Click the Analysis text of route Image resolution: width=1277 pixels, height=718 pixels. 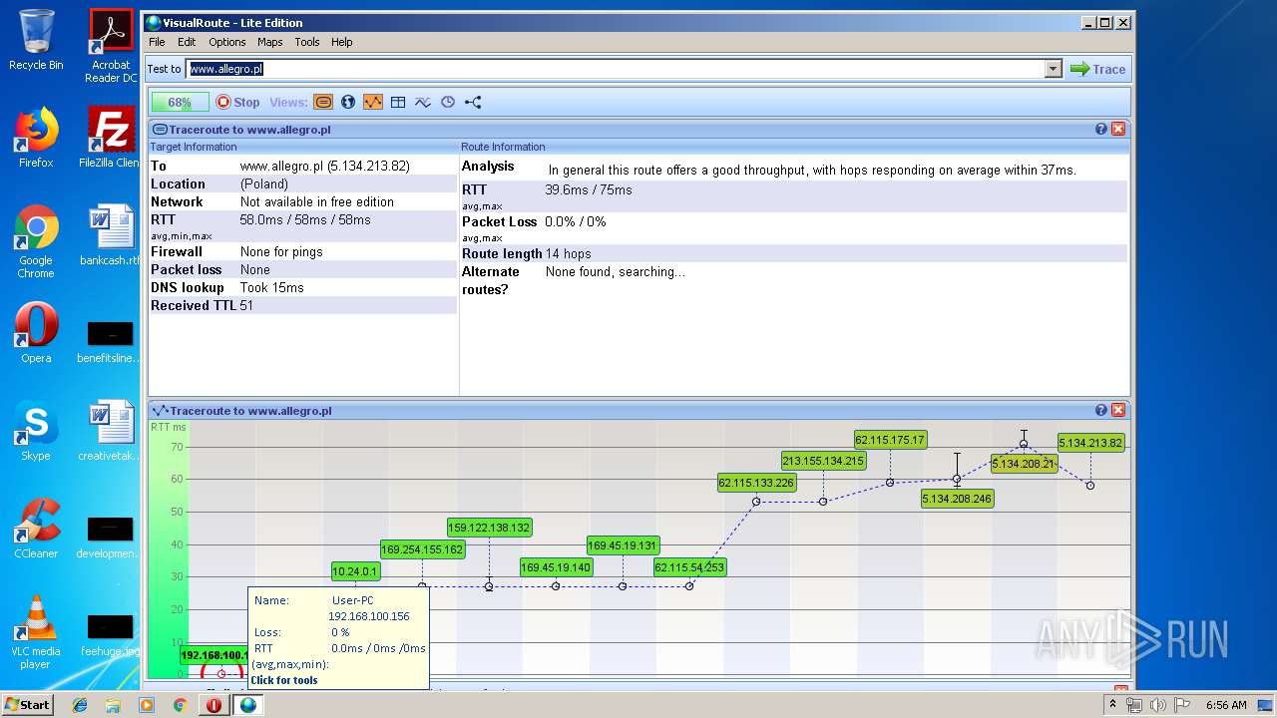click(x=812, y=171)
